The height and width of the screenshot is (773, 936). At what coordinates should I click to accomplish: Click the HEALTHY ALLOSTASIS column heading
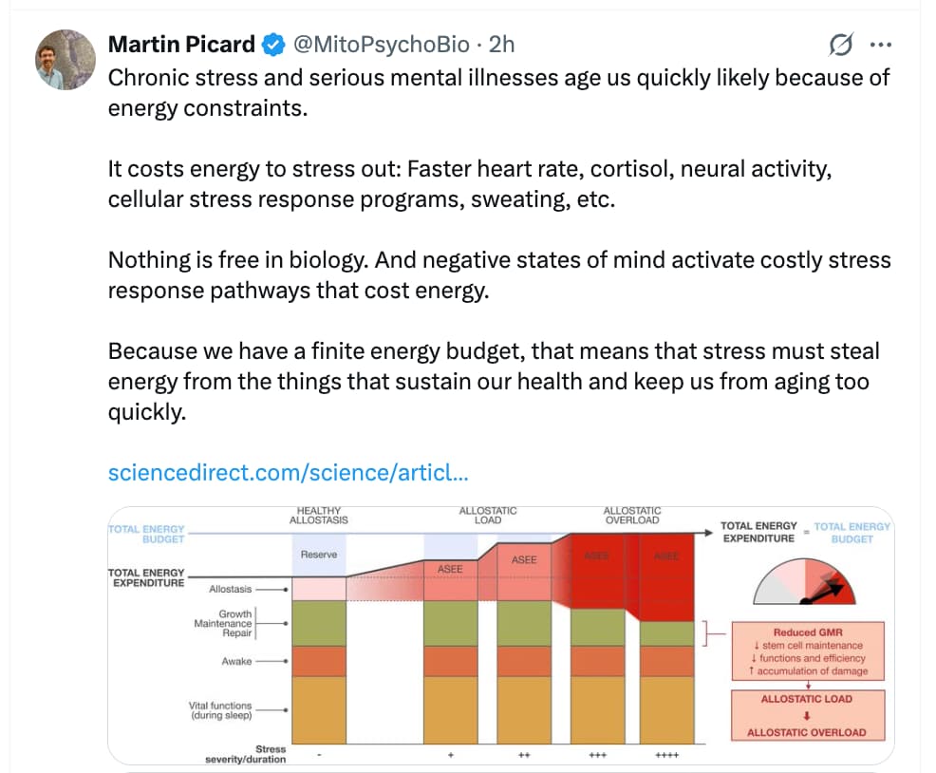coord(318,516)
